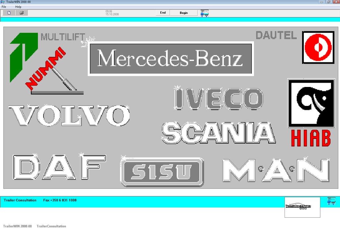
Task: Choose the DAF logo
Action: (60, 167)
